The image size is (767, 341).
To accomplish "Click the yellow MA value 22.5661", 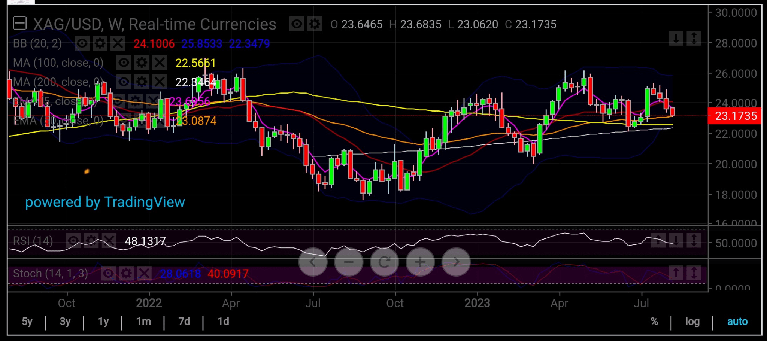I will pos(195,63).
